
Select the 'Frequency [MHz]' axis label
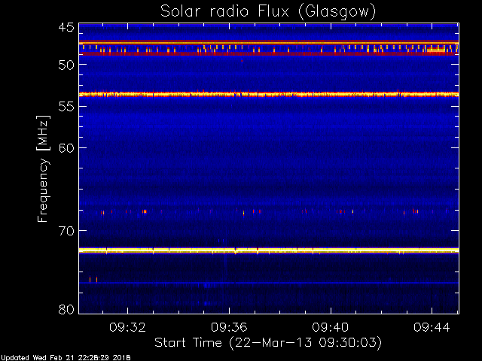(43, 168)
